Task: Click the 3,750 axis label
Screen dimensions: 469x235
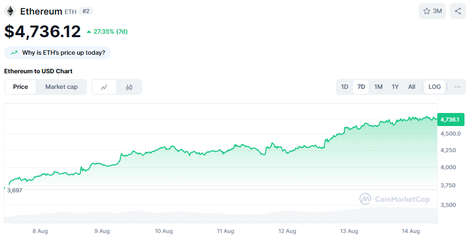Action: (448, 185)
